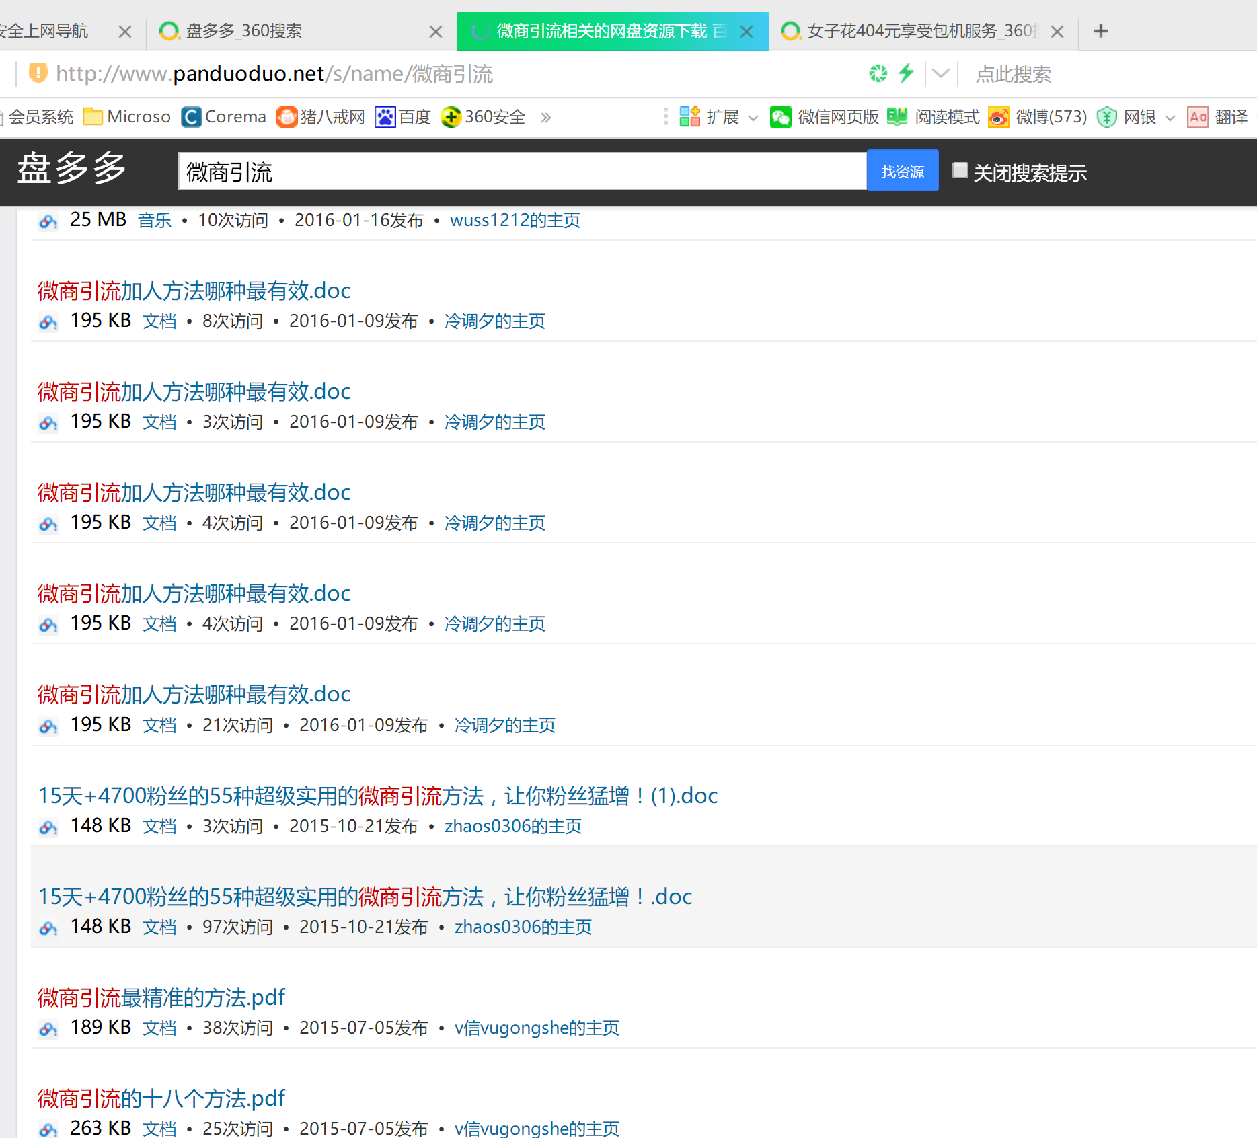The height and width of the screenshot is (1138, 1257).
Task: Open the 会员系统 bookmark
Action: point(37,117)
